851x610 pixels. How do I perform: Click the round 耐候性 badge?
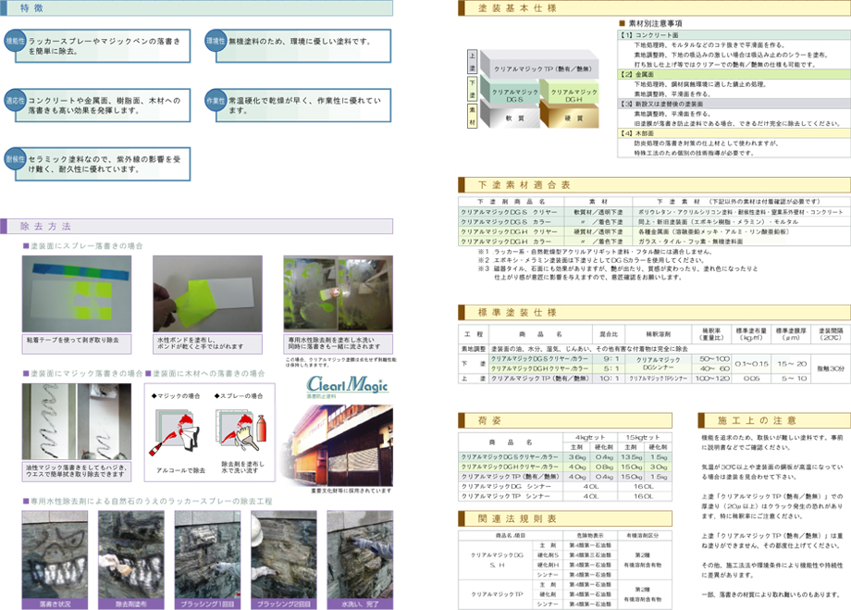15,159
